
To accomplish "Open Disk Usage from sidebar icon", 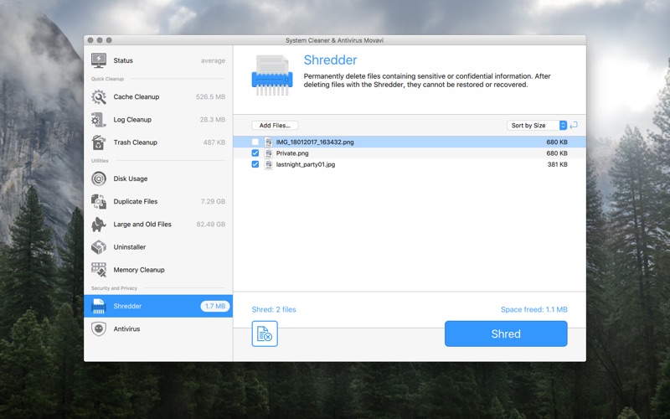I will click(99, 178).
